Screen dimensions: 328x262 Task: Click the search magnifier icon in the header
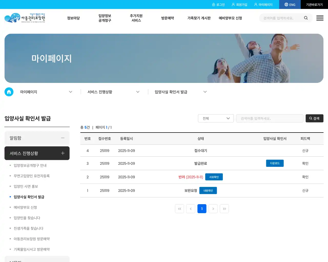click(x=306, y=18)
